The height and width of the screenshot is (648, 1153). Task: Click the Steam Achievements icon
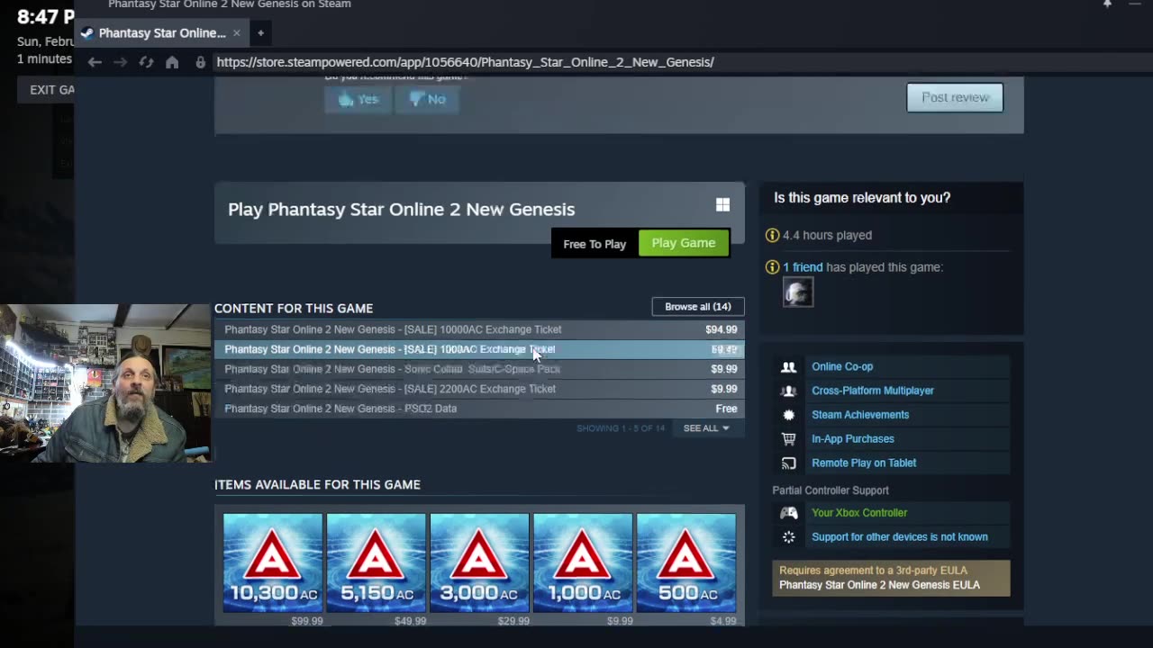tap(788, 415)
